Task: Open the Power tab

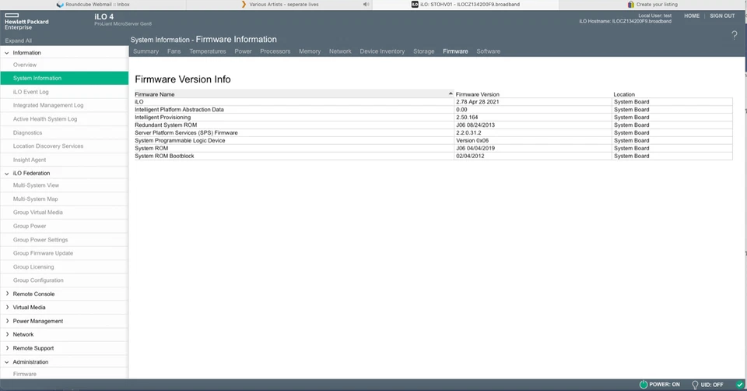Action: tap(243, 51)
